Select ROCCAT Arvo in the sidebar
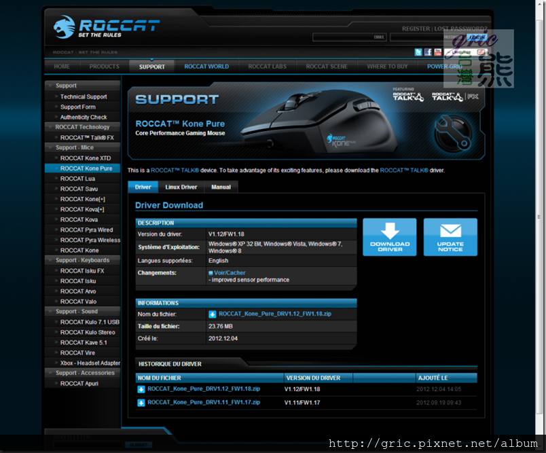The height and width of the screenshot is (453, 546). [78, 291]
